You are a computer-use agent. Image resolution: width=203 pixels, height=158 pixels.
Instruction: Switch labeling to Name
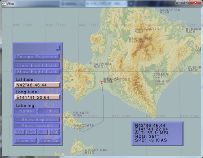26,111
